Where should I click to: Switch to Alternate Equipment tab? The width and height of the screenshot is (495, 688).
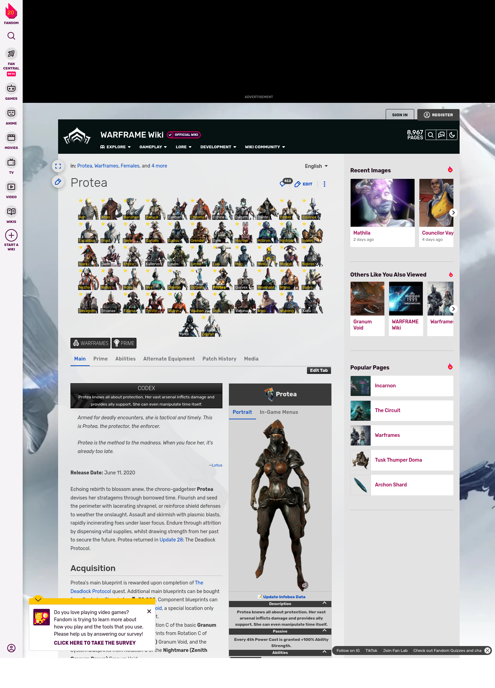tap(169, 359)
